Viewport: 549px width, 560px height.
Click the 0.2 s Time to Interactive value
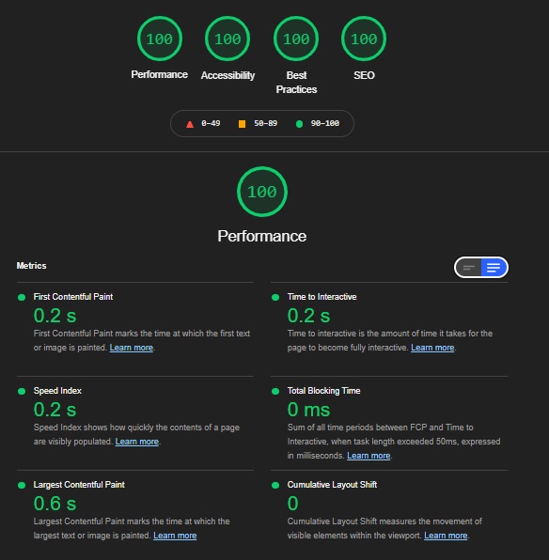[308, 316]
